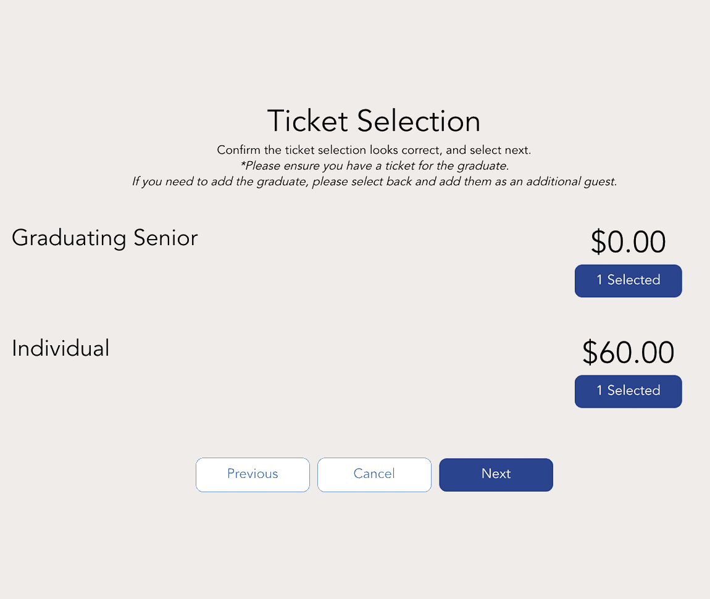Click the Ticket Selection page title
Screen dimensions: 710x599
tap(374, 121)
